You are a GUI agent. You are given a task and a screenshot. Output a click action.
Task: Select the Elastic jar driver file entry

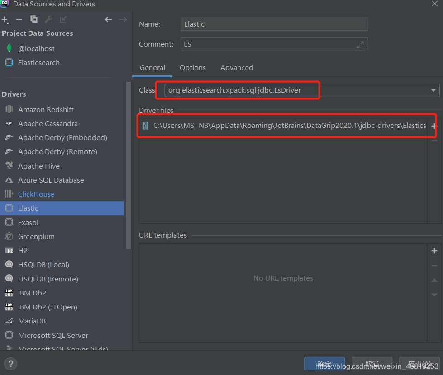point(283,126)
